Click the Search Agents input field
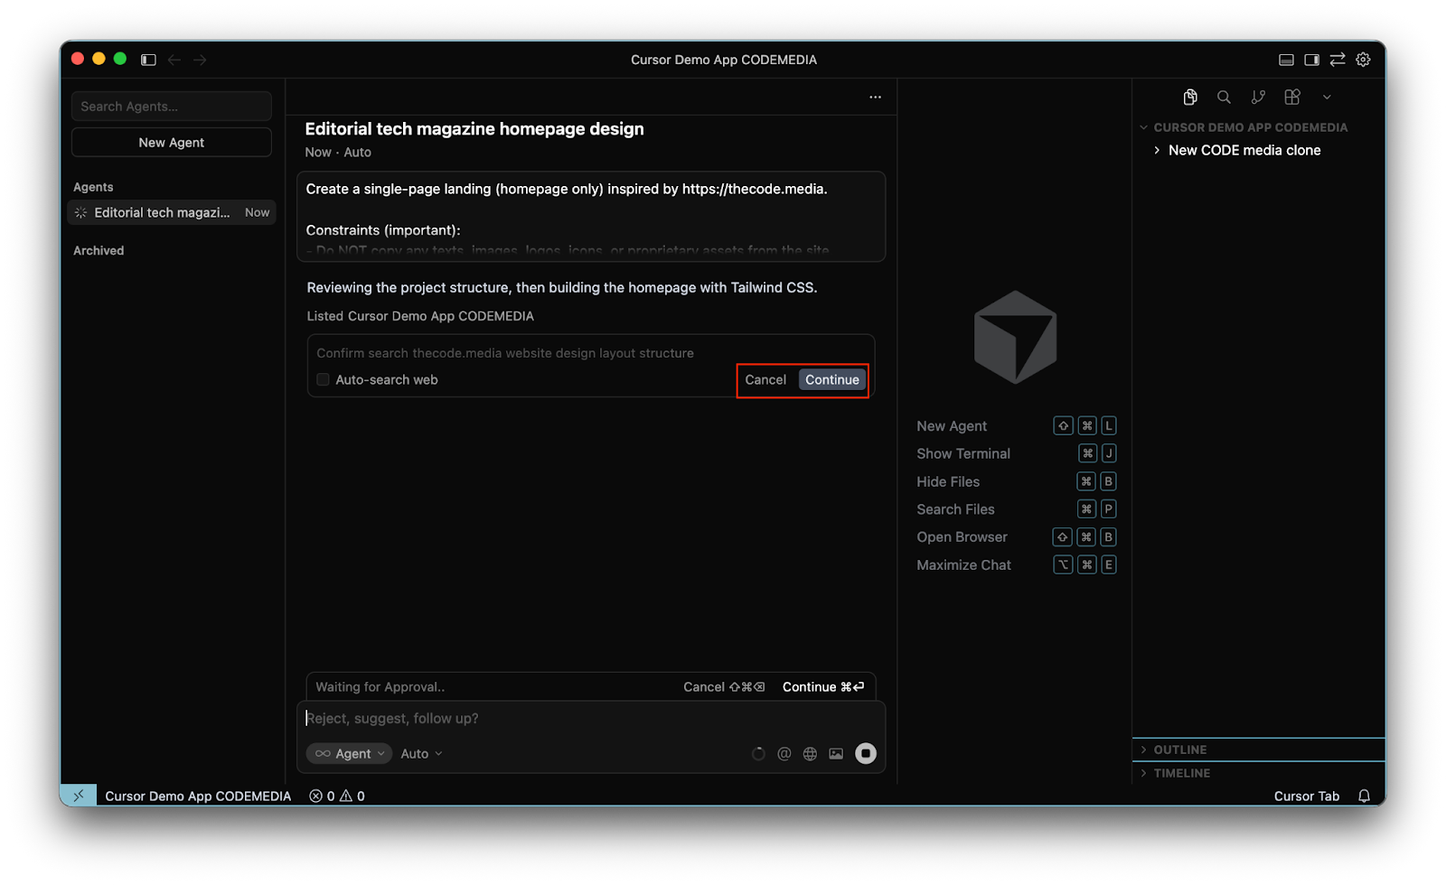 click(171, 107)
